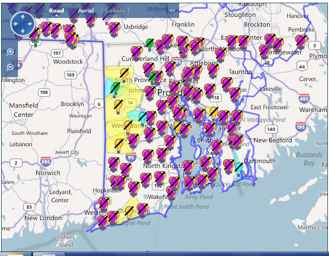Select green bulb in cyan area west of Johnston
Screen dimensions: 329x256
(115, 88)
